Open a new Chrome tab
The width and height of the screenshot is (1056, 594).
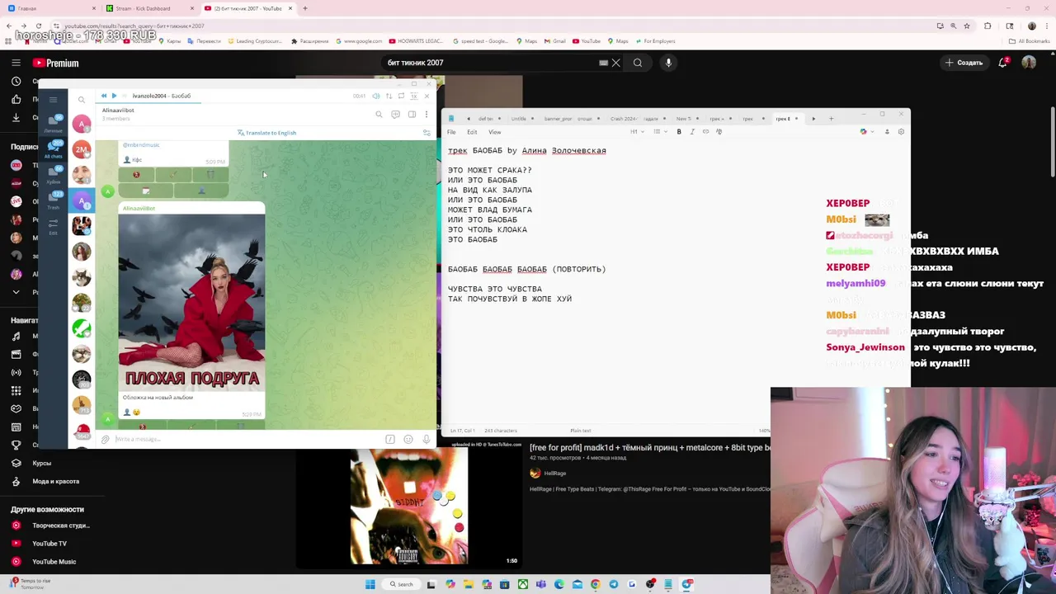[x=305, y=8]
